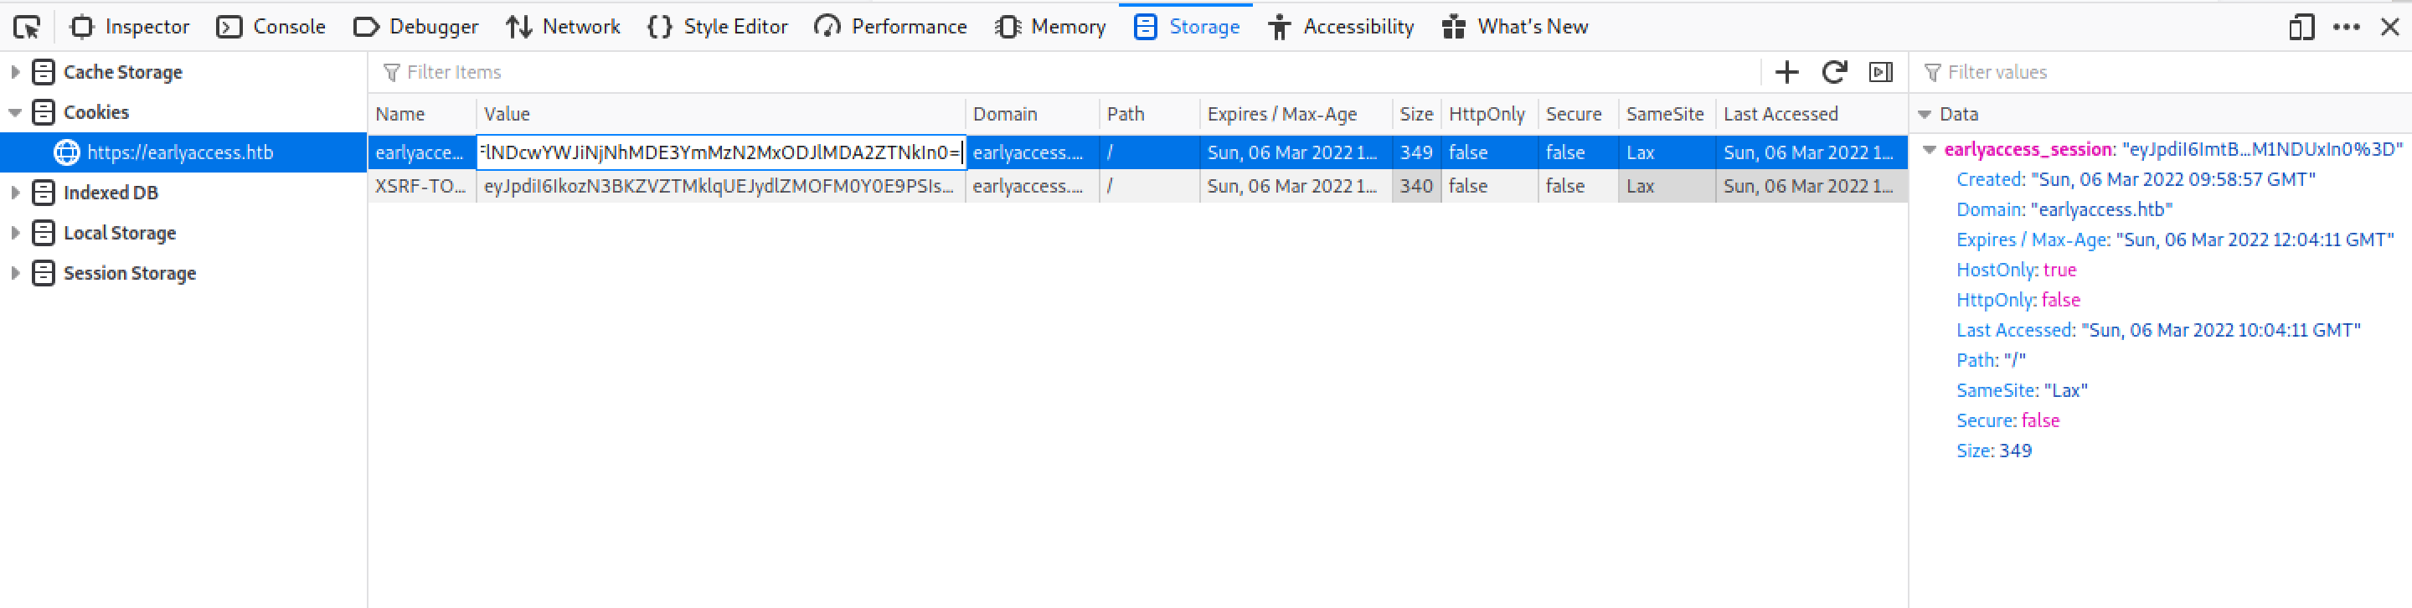Activate the element picker icon
This screenshot has height=608, width=2412.
[27, 27]
